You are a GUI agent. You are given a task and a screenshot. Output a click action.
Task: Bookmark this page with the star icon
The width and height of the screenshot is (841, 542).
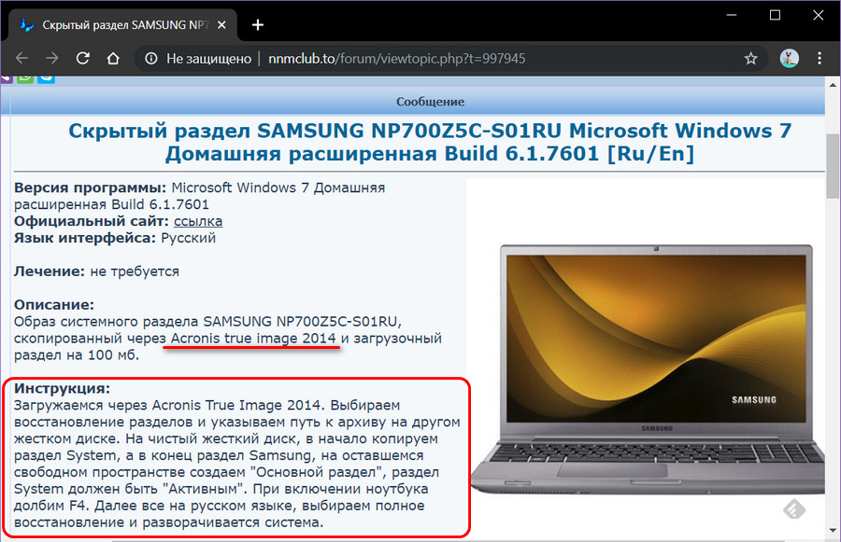(751, 59)
